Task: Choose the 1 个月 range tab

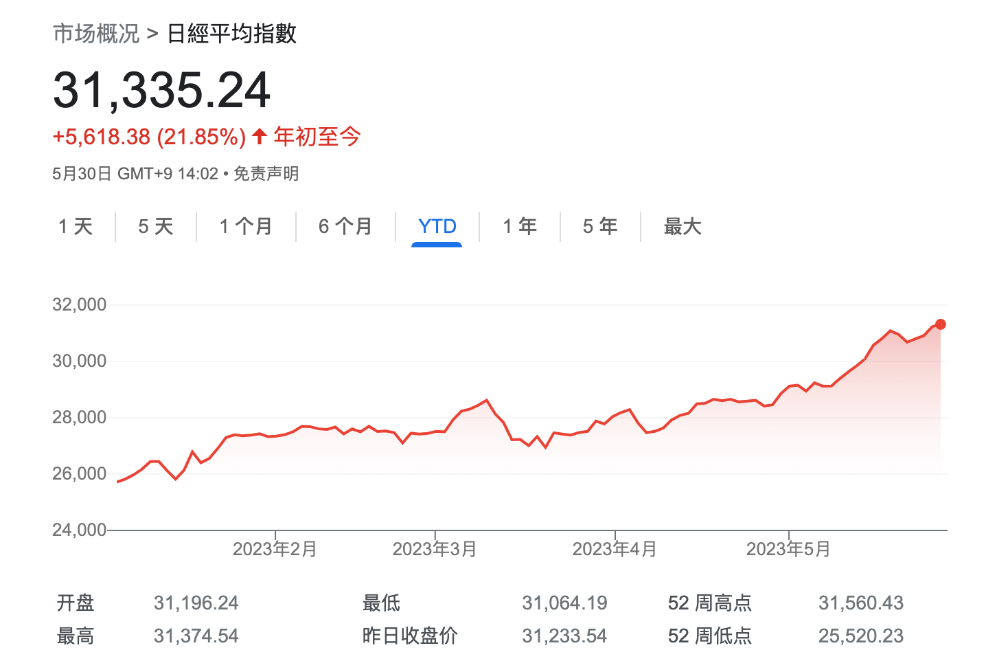Action: pos(246,226)
